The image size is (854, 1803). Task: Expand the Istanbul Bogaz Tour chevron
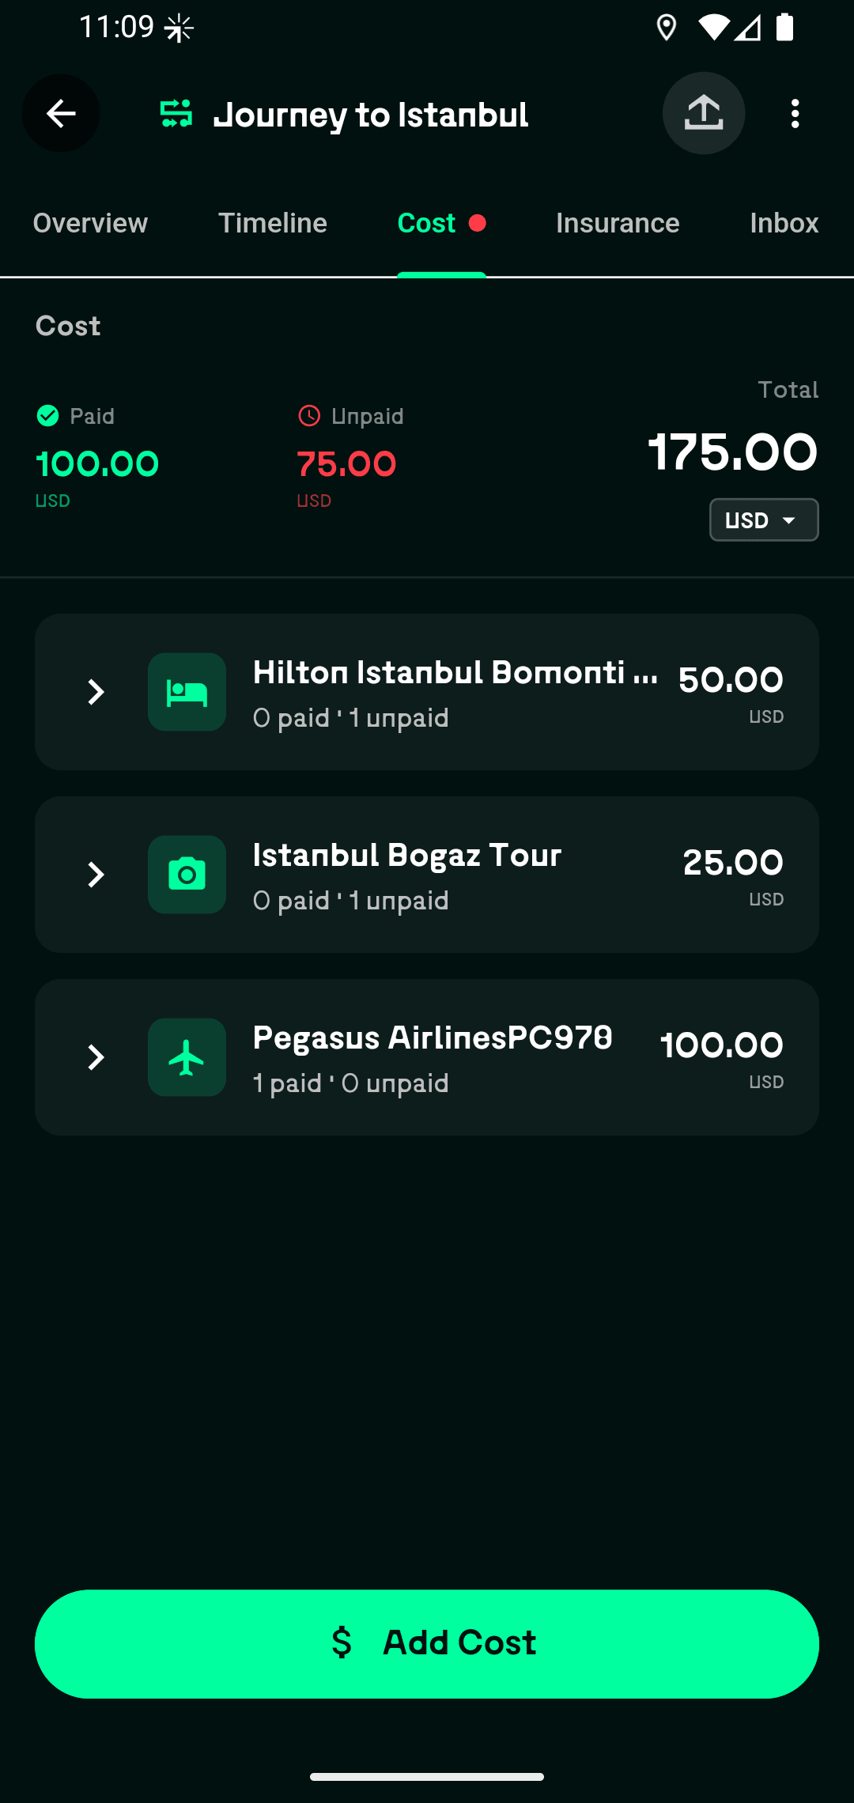[x=96, y=875]
